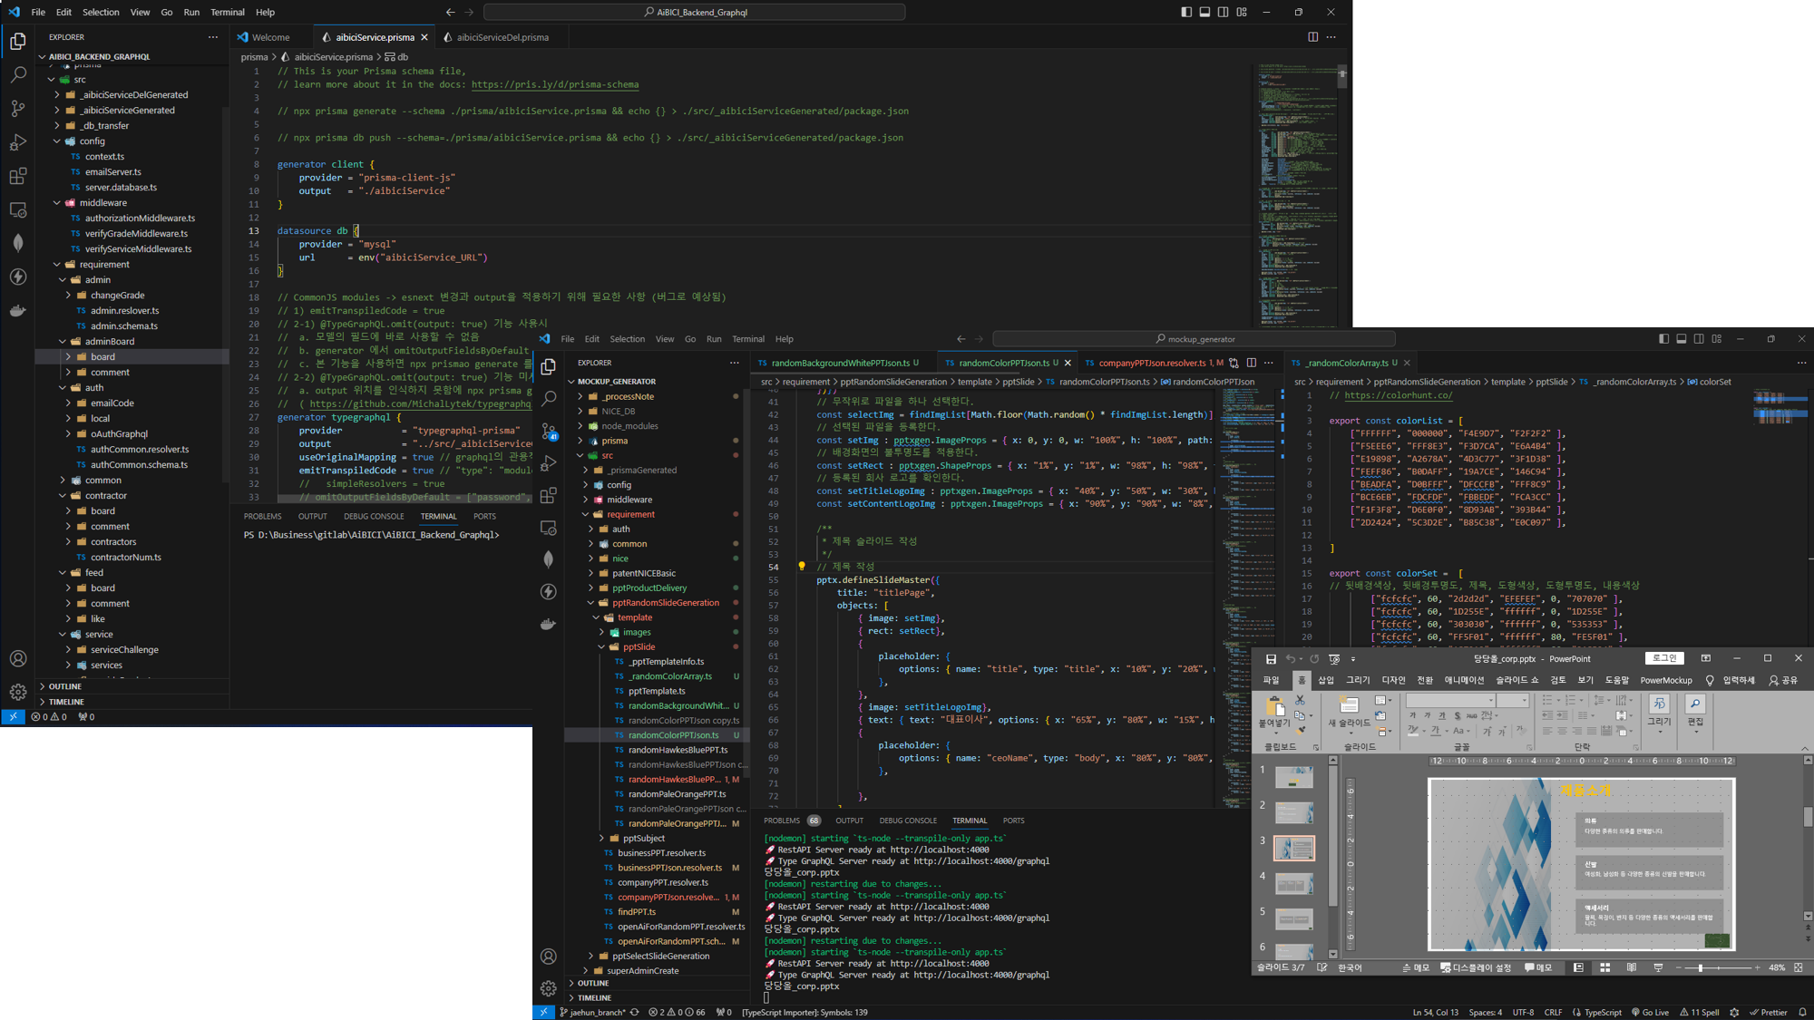Open the pris.ly prisma-schema docs link
The image size is (1814, 1020).
554,84
